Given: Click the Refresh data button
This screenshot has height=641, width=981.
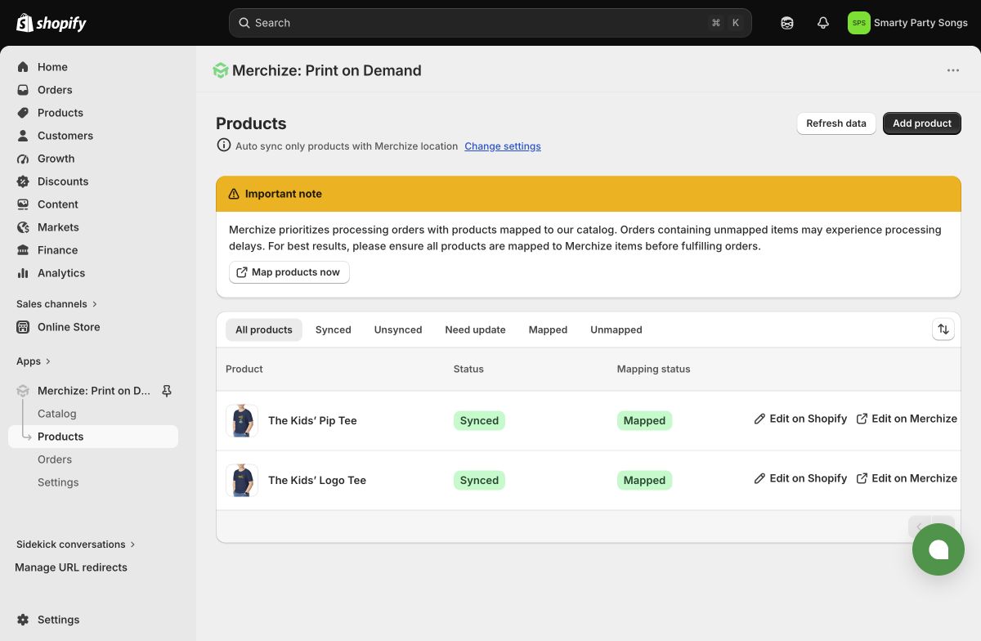Looking at the screenshot, I should point(836,123).
